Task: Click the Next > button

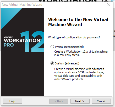Action: [x=80, y=101]
